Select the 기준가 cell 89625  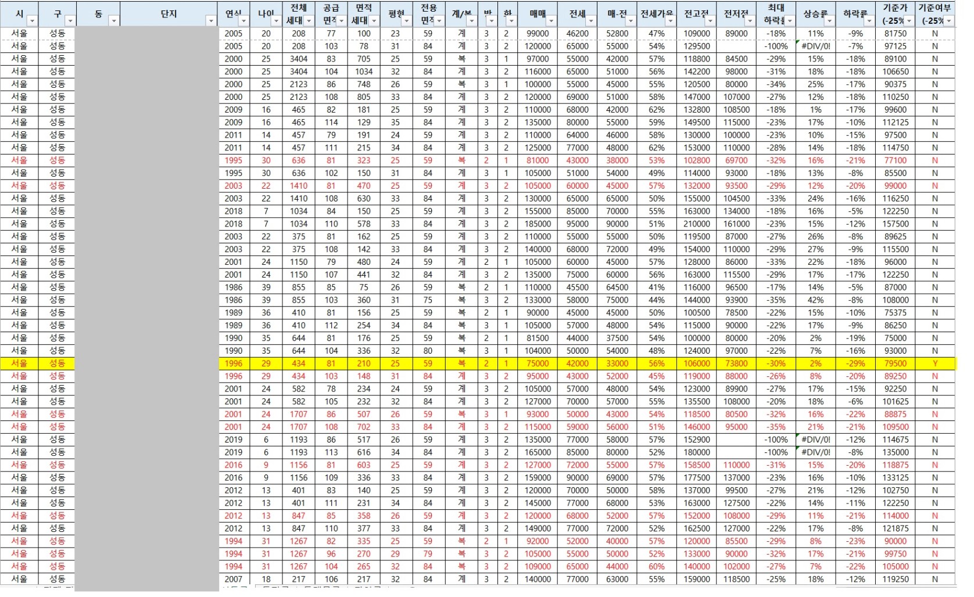896,236
